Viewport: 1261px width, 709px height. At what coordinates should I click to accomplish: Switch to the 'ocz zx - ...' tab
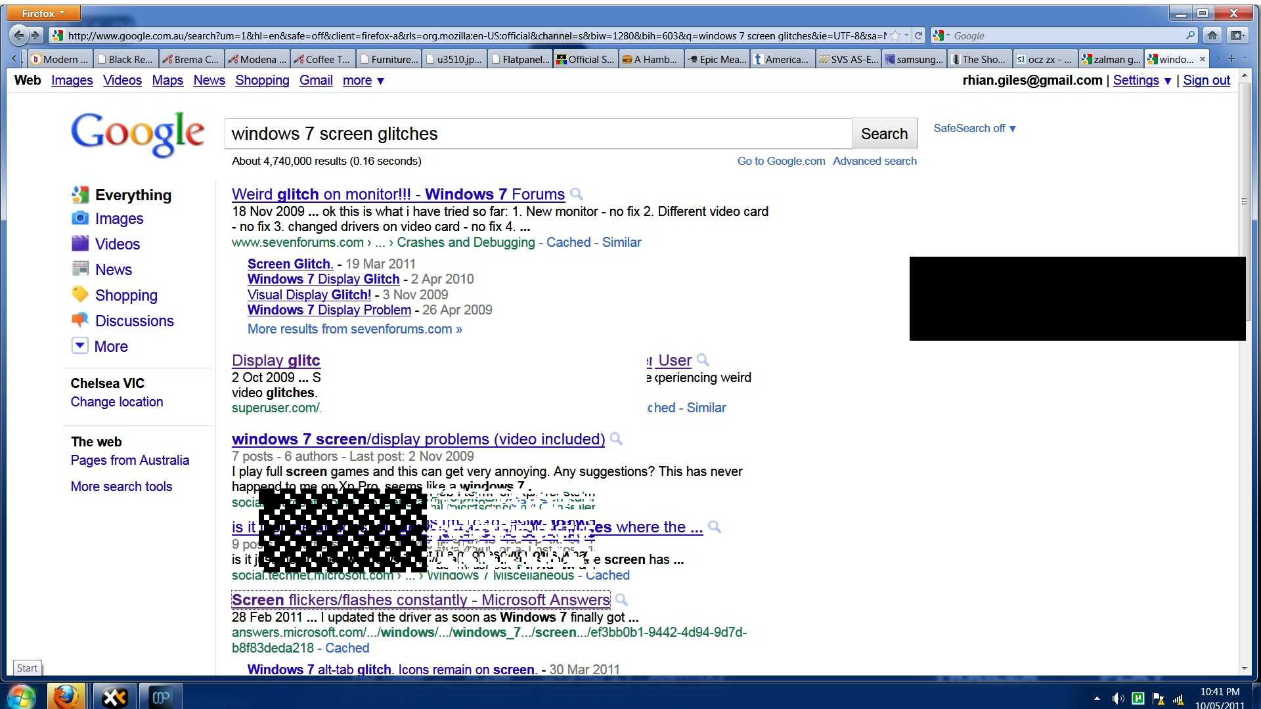1045,59
